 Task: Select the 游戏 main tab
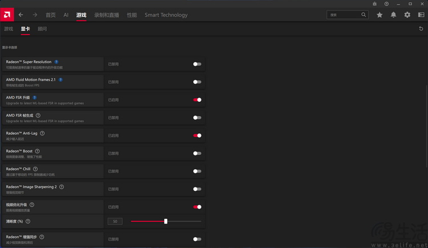coord(82,15)
